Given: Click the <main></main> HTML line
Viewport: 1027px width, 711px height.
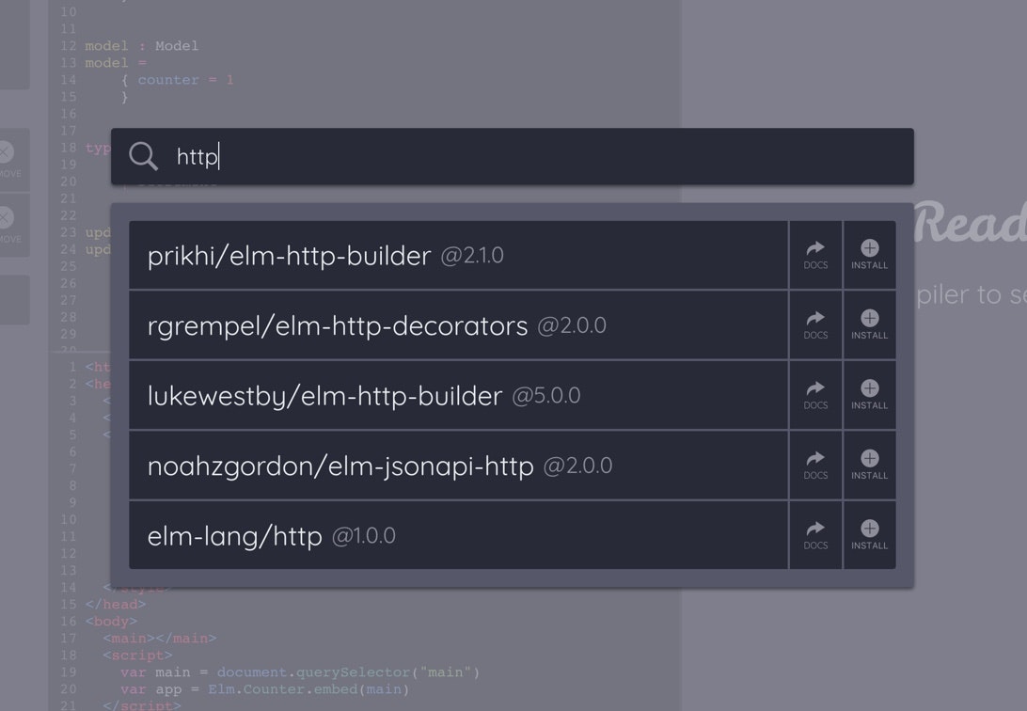Looking at the screenshot, I should [x=159, y=639].
